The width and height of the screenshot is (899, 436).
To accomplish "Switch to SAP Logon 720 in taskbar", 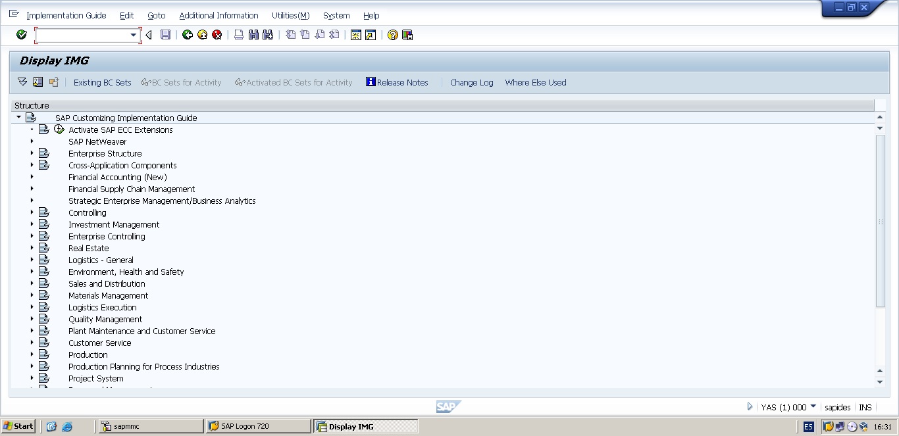I will coord(257,426).
